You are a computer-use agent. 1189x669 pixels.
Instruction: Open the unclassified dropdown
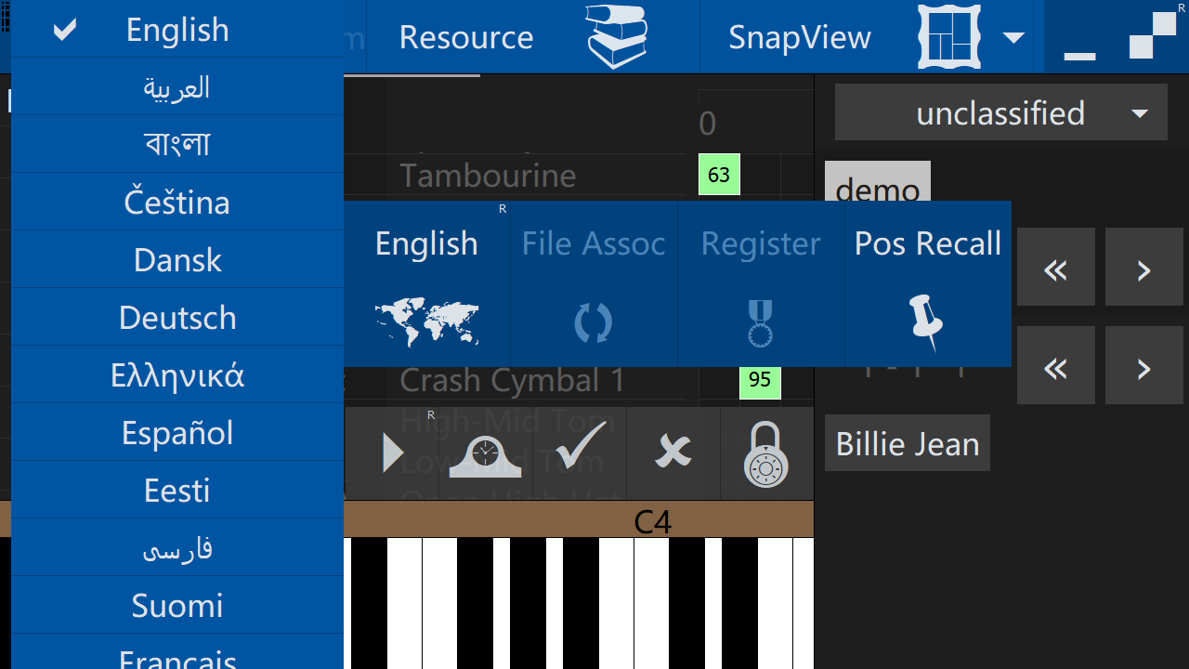pyautogui.click(x=1000, y=112)
